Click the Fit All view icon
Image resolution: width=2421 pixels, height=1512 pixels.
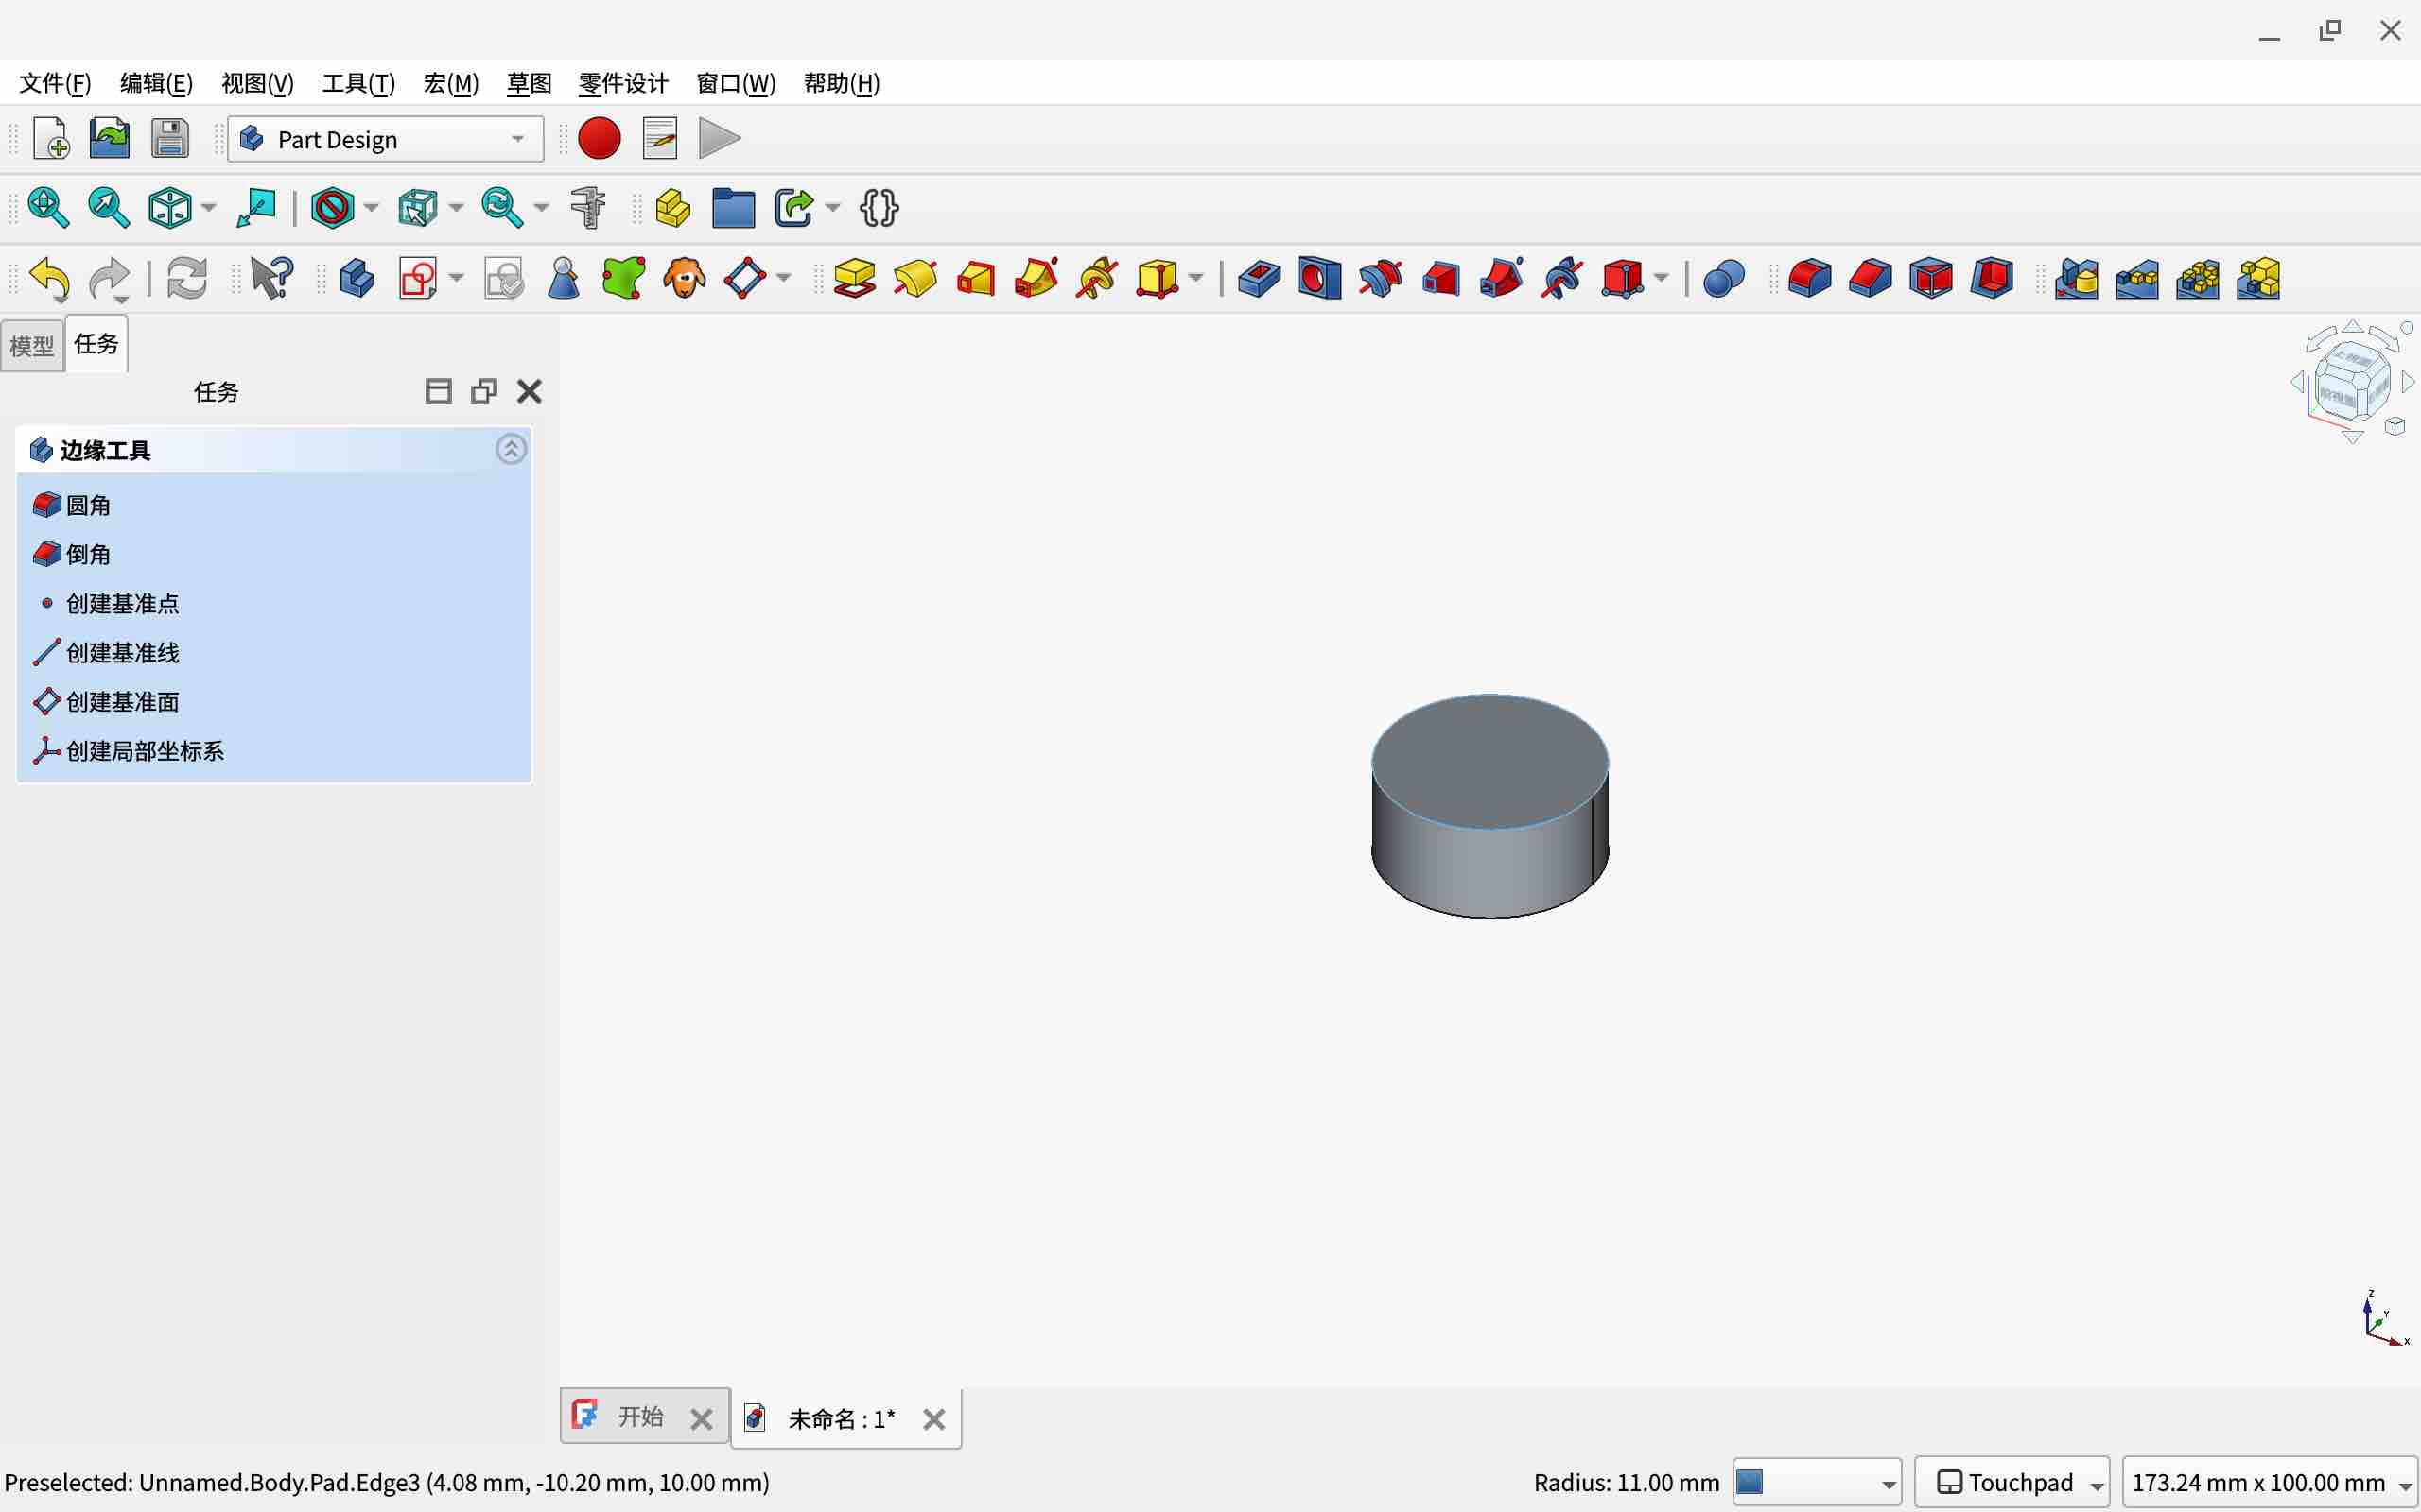[48, 208]
